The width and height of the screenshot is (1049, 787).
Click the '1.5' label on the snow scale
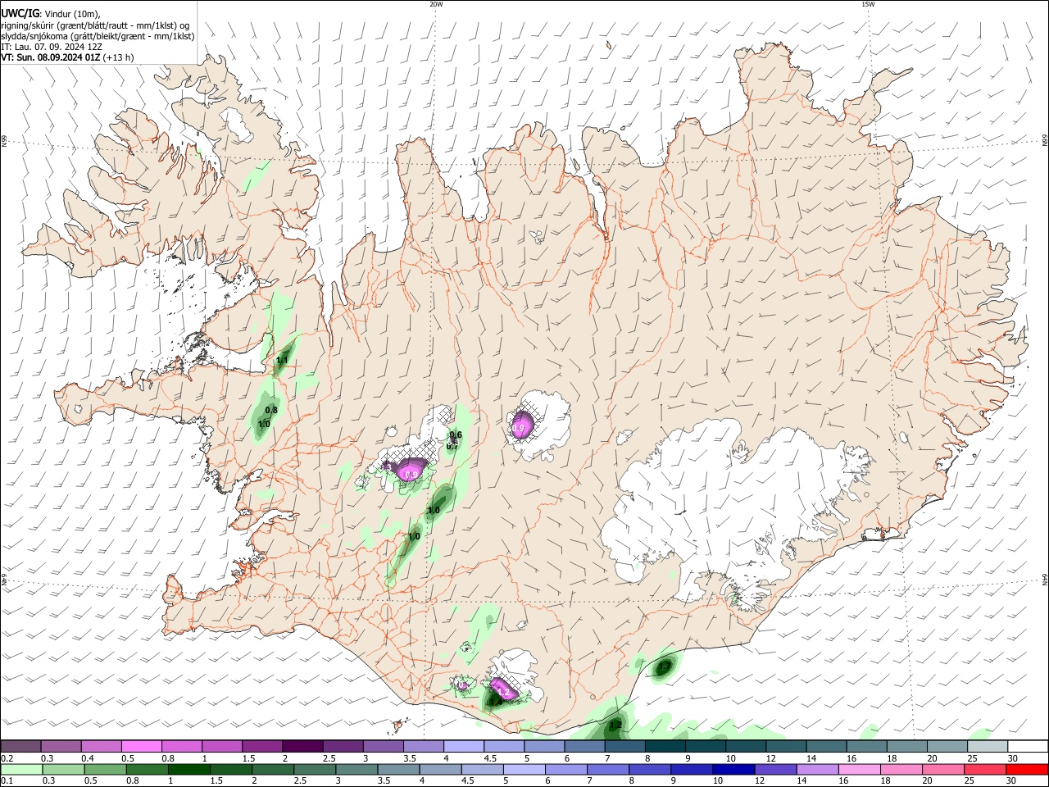click(x=247, y=758)
